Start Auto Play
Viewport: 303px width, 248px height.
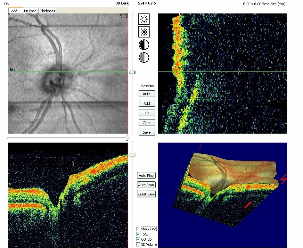pos(146,176)
